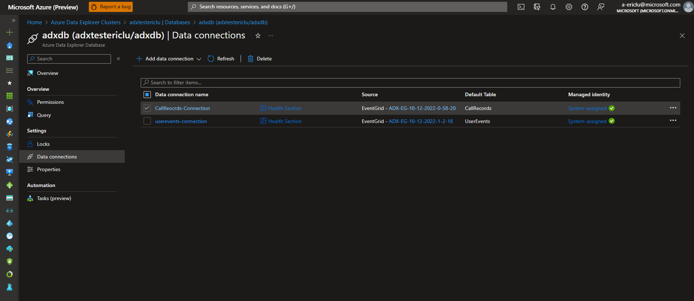
Task: Go to Azure Data Explorer Clusters breadcrumb
Action: pos(85,22)
